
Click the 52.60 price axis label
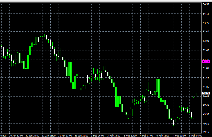[x=206, y=50]
